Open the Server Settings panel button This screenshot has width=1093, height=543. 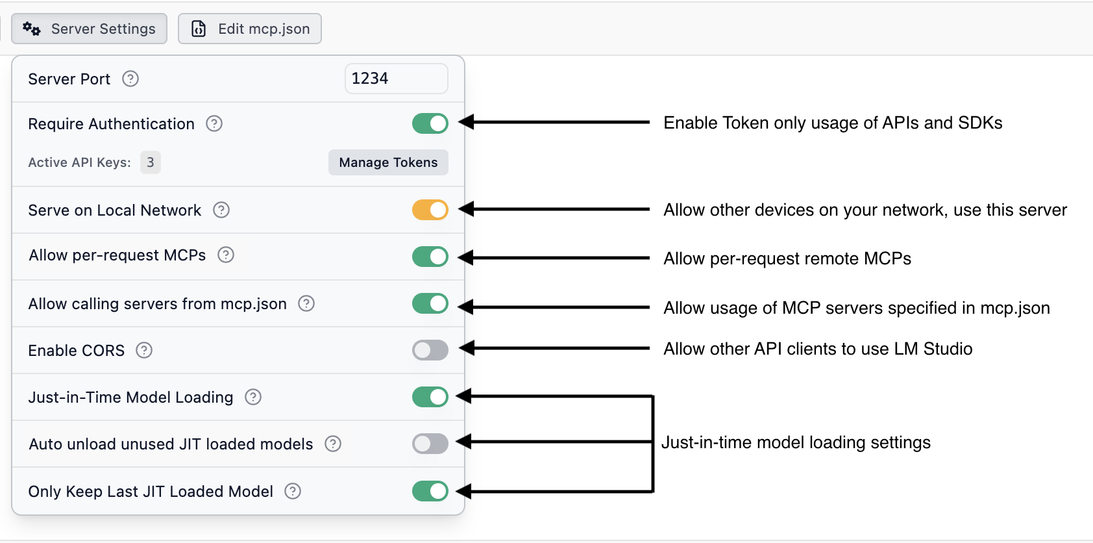(90, 29)
